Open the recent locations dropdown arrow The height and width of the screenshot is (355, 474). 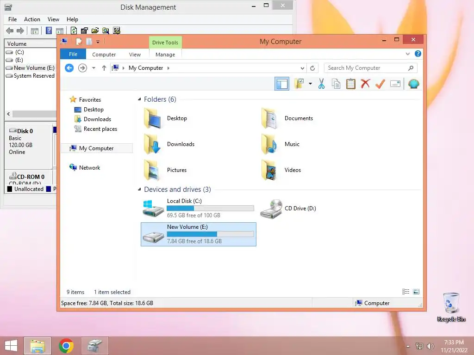(94, 68)
